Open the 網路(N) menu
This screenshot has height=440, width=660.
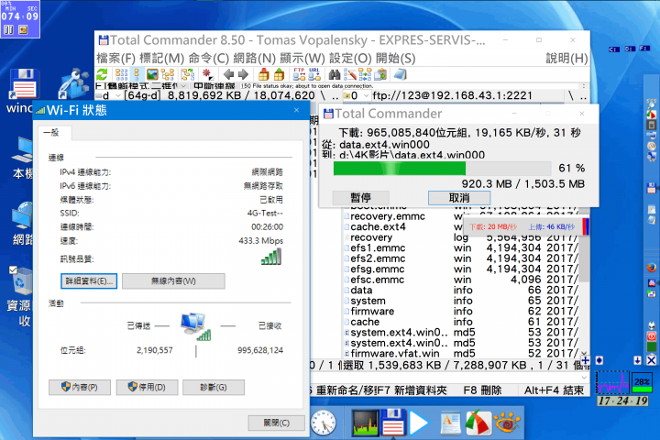(x=254, y=58)
